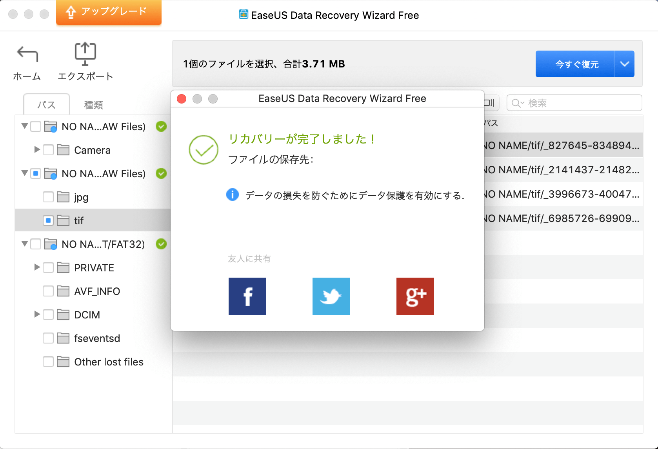Screen dimensions: 658x449
Task: Click the Home back-arrow icon
Action: (27, 54)
